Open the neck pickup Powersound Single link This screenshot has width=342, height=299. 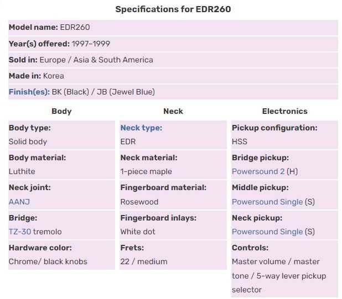point(267,232)
